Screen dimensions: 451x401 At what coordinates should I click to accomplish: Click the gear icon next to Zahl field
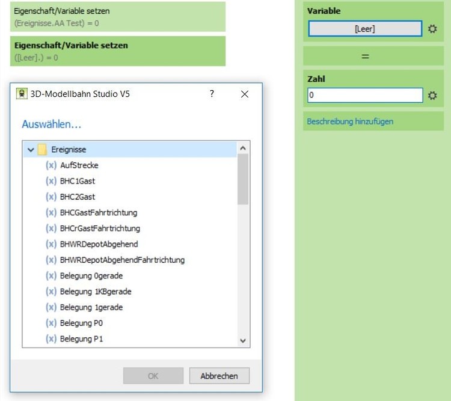tap(432, 96)
